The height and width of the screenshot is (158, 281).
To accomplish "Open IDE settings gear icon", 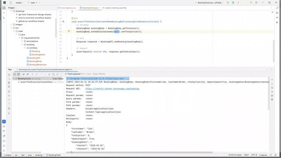I will click(256, 3).
